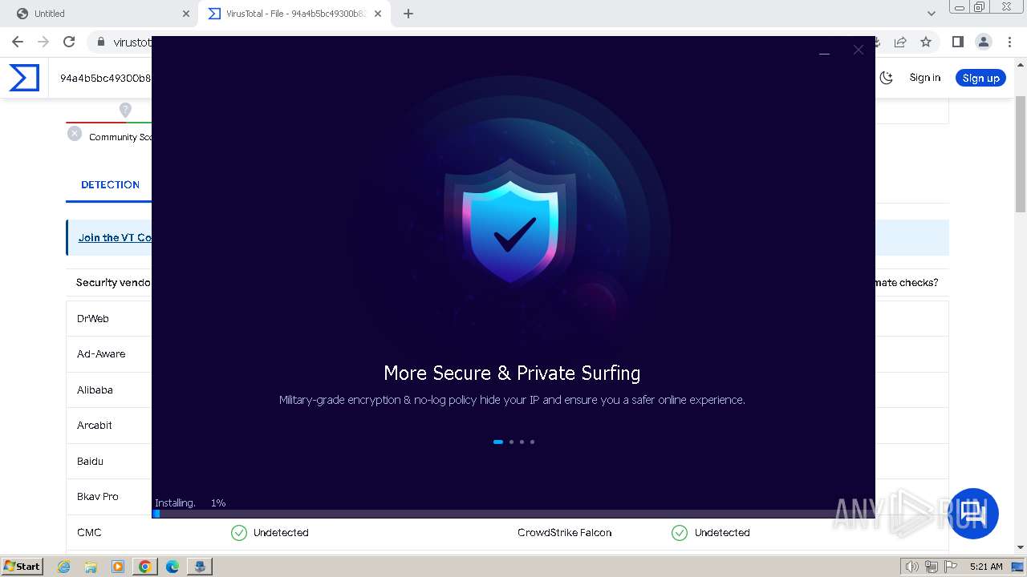Viewport: 1027px width, 577px height.
Task: Click the Ad-Aware vendor row
Action: (109, 353)
